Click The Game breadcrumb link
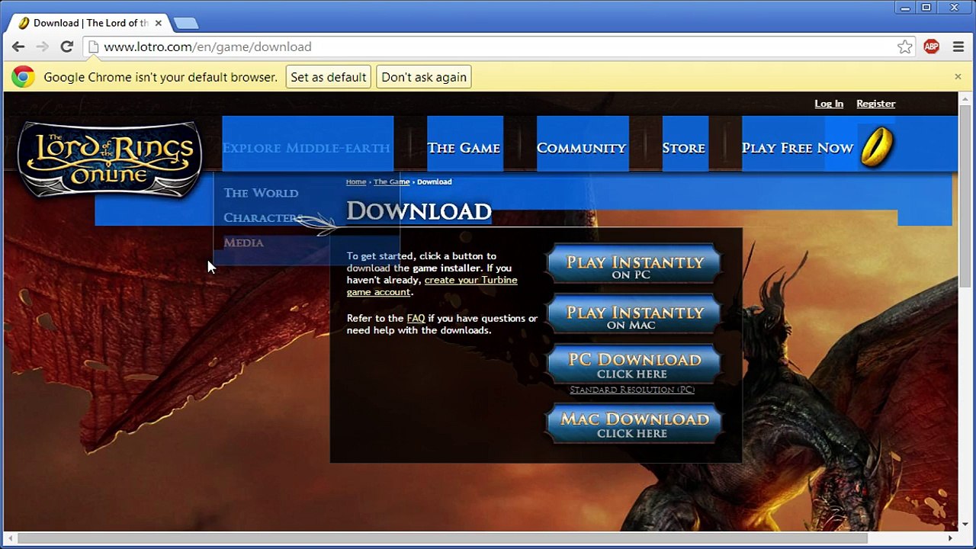The height and width of the screenshot is (549, 976). (392, 181)
